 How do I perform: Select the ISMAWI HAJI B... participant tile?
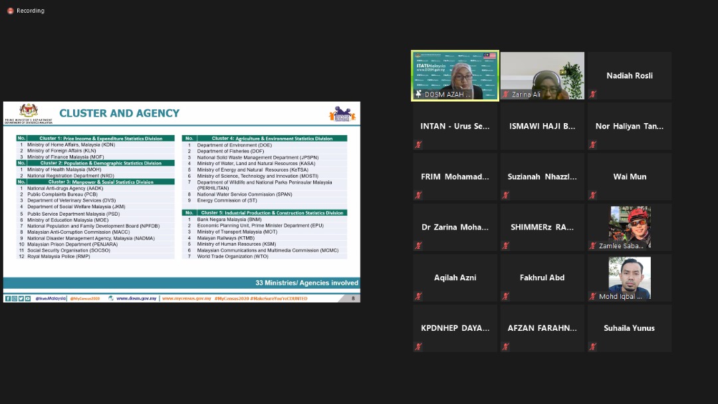point(542,126)
